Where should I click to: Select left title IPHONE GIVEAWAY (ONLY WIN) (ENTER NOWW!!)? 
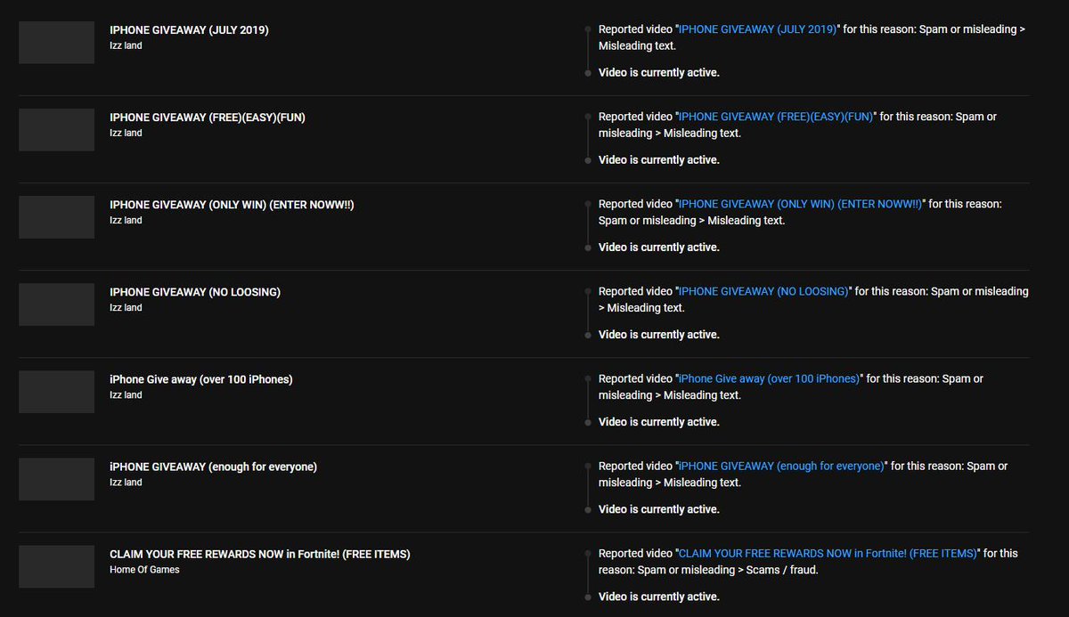pos(232,204)
